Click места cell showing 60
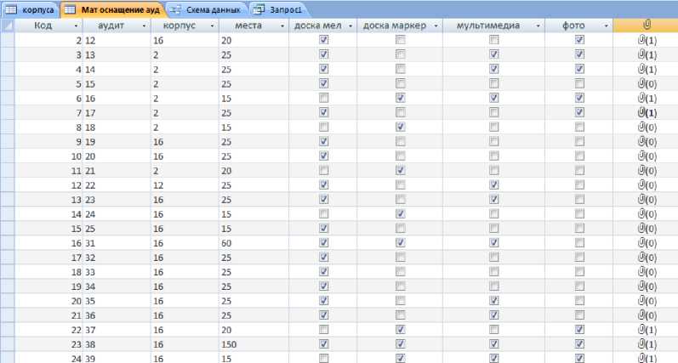The width and height of the screenshot is (678, 363). coord(254,243)
